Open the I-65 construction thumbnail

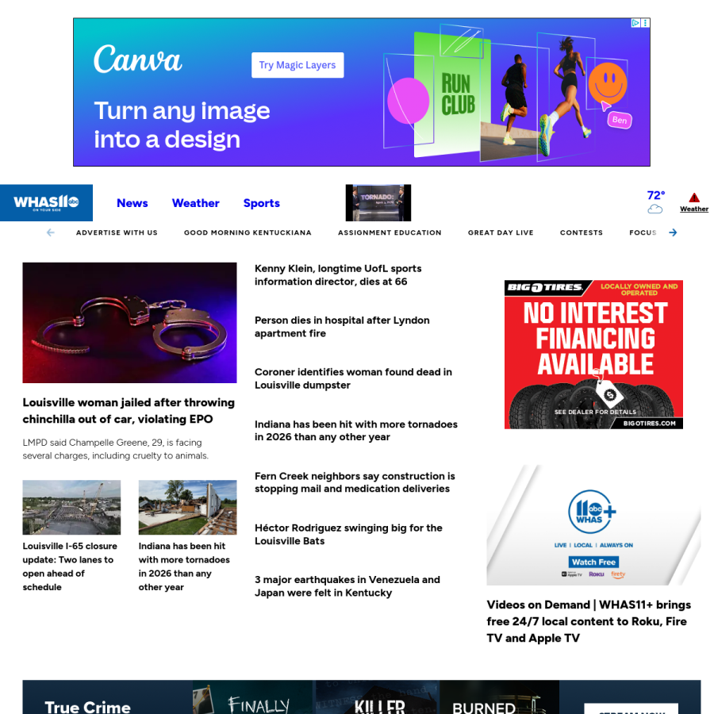pyautogui.click(x=71, y=507)
